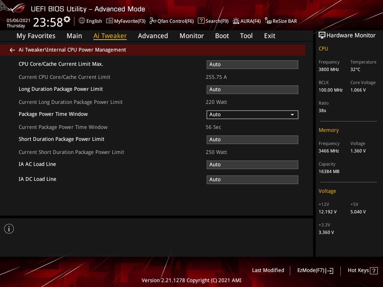Click the AURA(F4) label
Viewport: 383px width, 287px height.
click(x=250, y=21)
